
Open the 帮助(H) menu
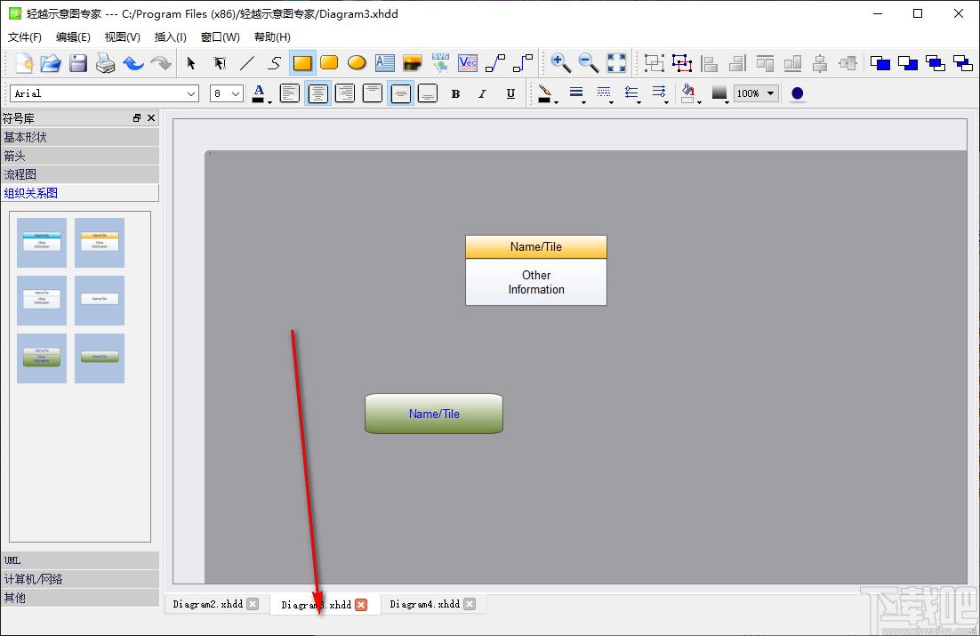pyautogui.click(x=272, y=36)
